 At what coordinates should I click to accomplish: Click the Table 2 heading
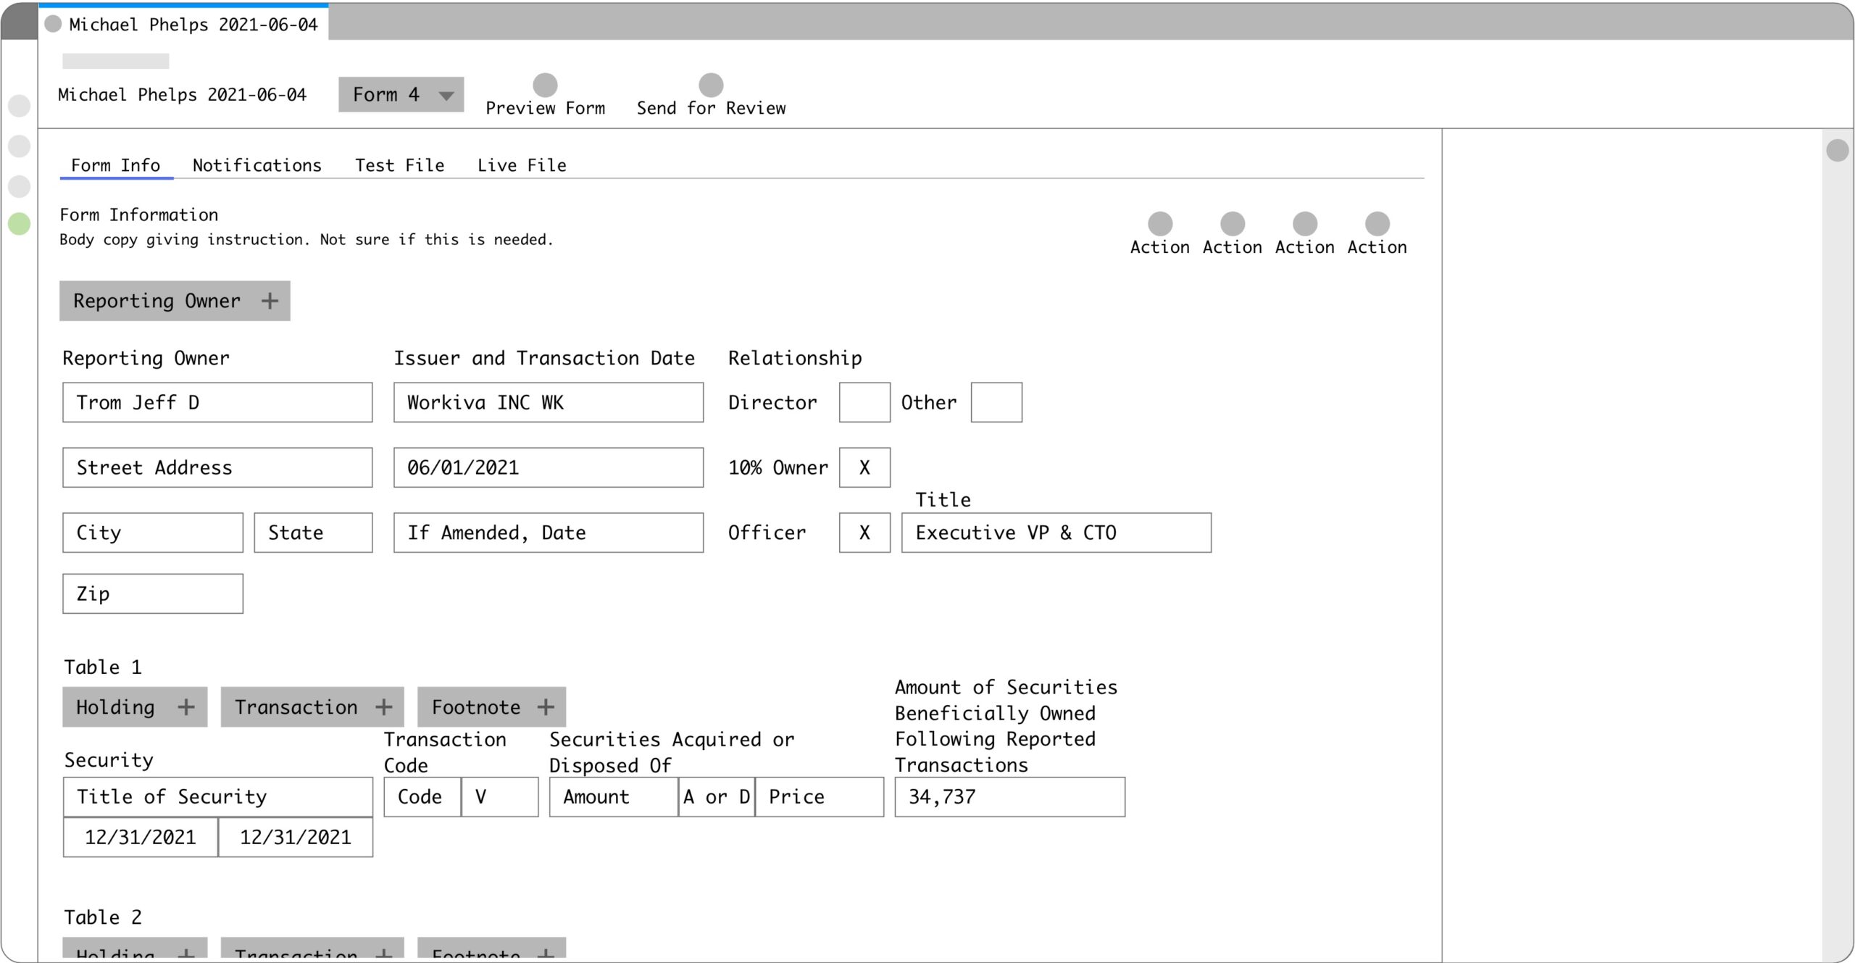pos(103,917)
